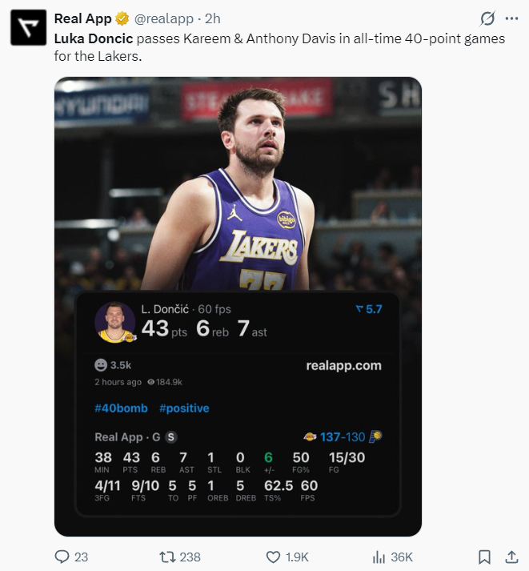Click the smiley reaction 3.5k count

coord(113,365)
